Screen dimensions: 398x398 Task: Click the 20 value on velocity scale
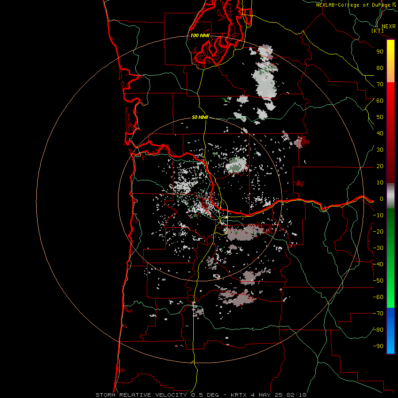(x=380, y=166)
